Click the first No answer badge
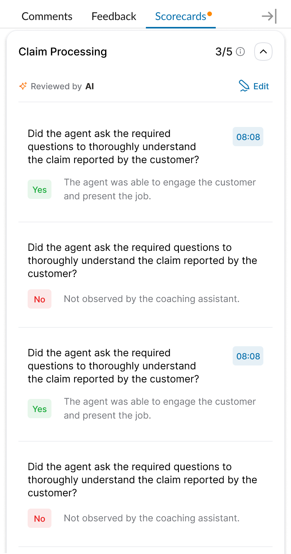 click(40, 299)
